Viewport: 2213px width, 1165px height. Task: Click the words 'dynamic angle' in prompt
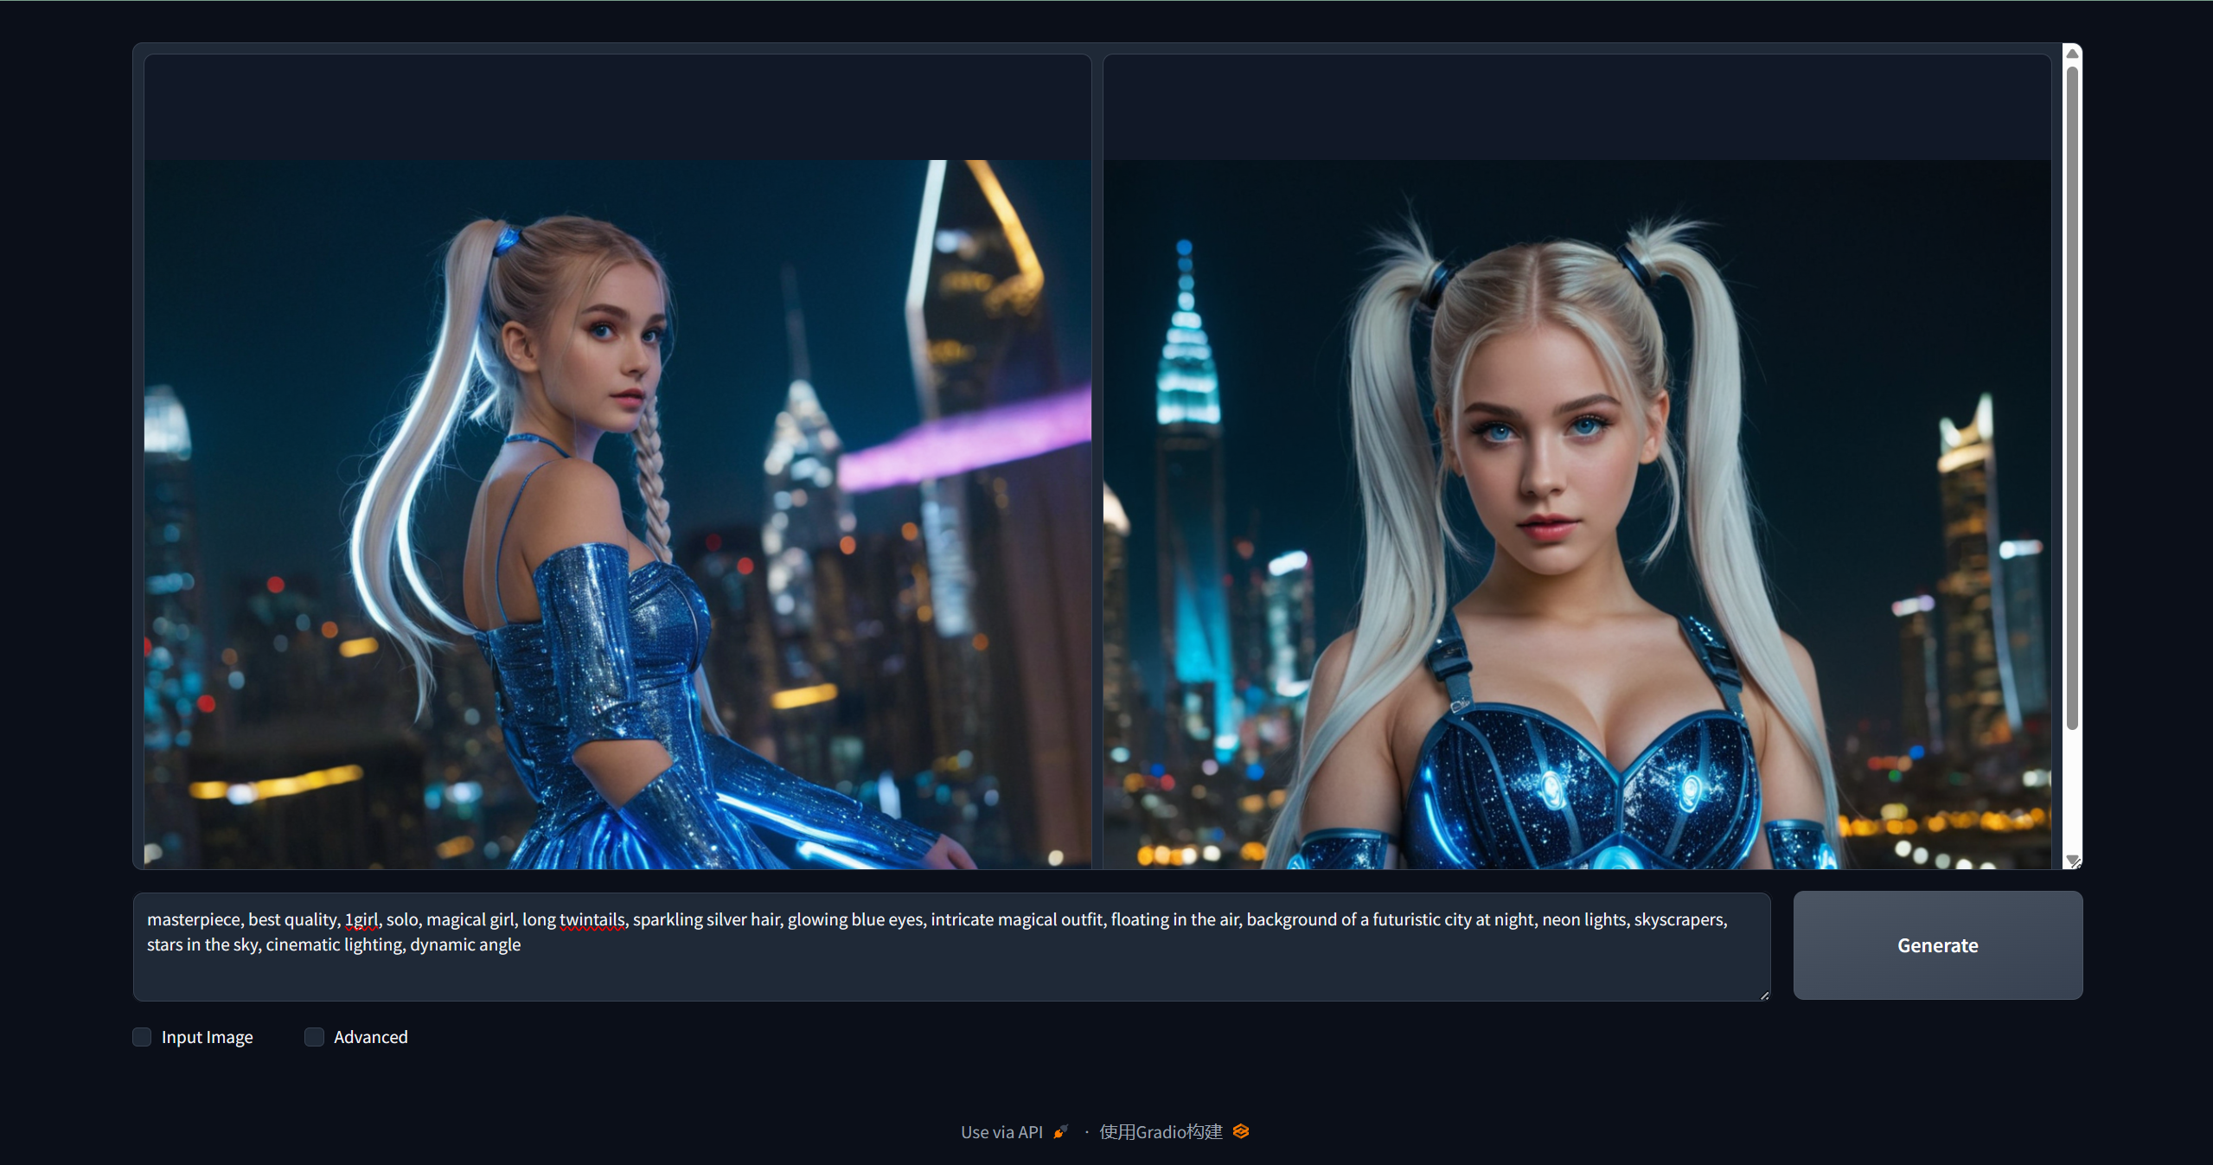465,944
